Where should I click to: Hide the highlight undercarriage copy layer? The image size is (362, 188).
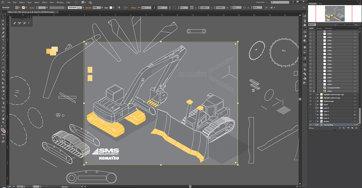point(310,94)
